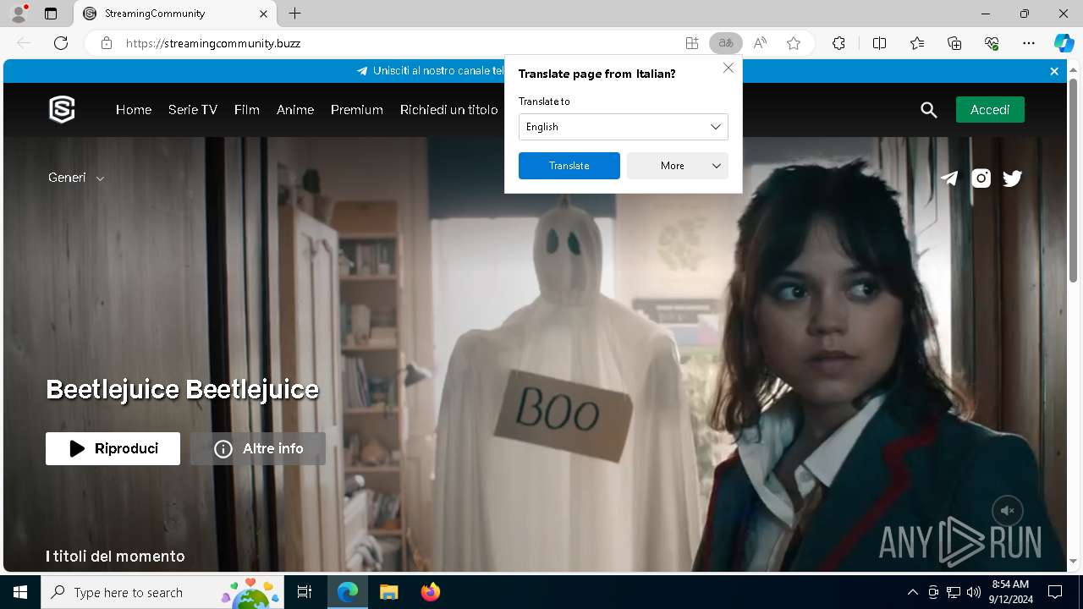This screenshot has height=609, width=1083.
Task: Click the page vertical scrollbar thumb
Action: pyautogui.click(x=1074, y=182)
